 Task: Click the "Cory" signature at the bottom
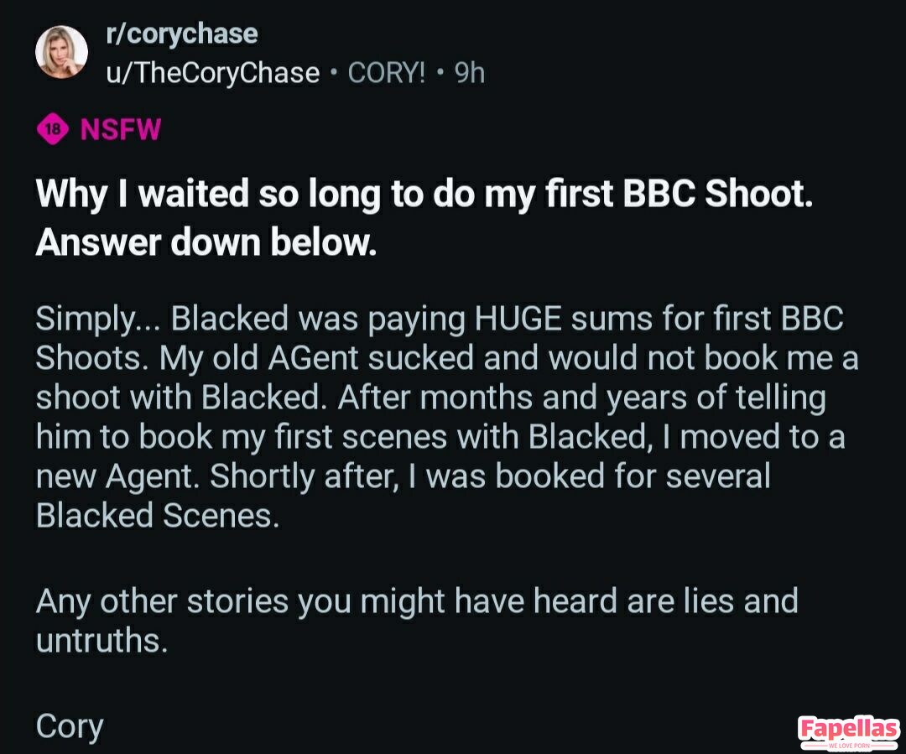click(x=69, y=725)
